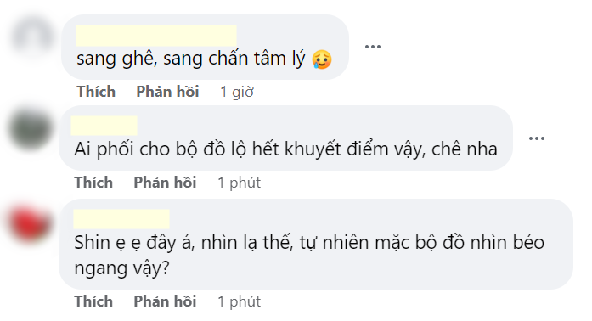Open the "1 giờ" timestamp link
The image size is (592, 321).
pyautogui.click(x=237, y=92)
